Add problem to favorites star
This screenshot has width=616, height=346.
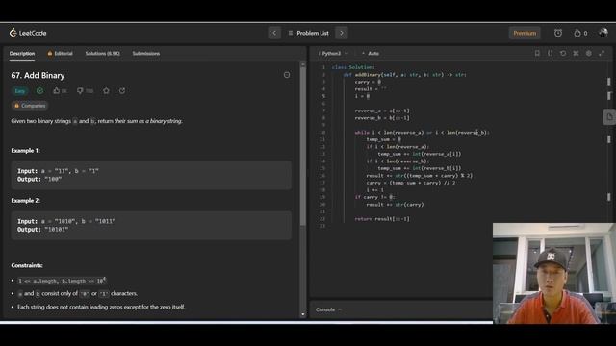tap(106, 91)
